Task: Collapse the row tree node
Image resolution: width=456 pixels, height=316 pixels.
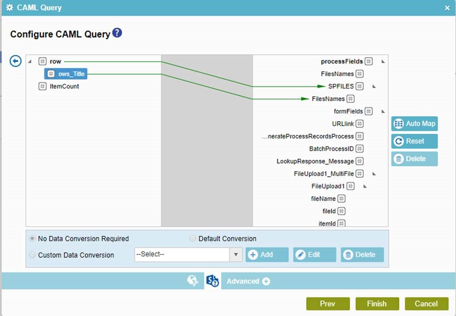Action: coord(30,62)
